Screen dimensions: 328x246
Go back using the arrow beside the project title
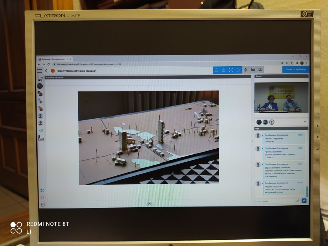click(46, 71)
